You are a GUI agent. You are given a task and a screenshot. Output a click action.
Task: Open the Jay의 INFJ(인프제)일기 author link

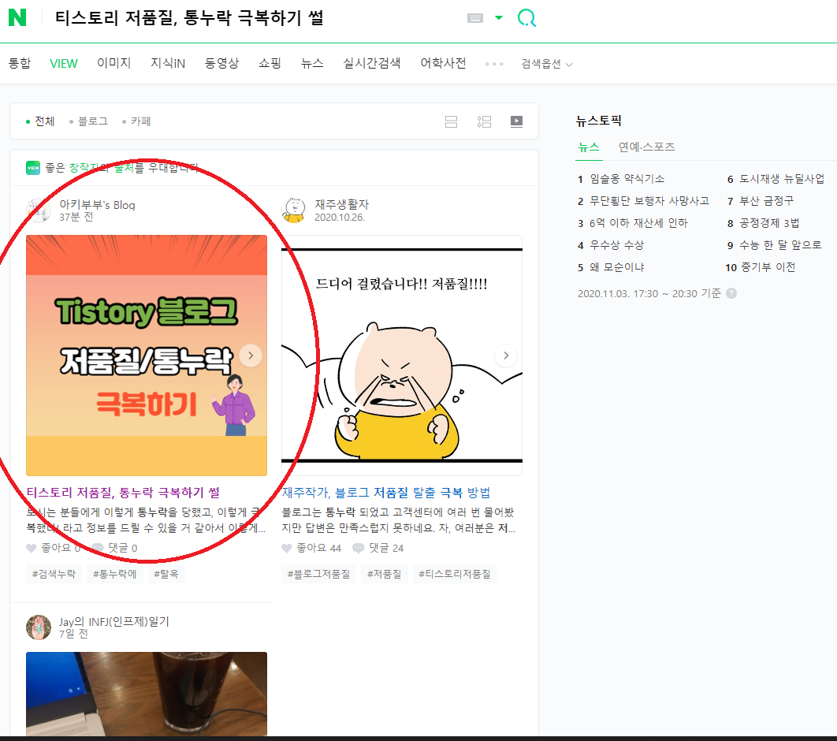[113, 621]
